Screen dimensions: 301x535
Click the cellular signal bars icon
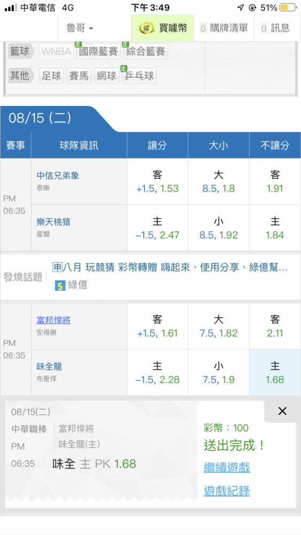[x=11, y=7]
